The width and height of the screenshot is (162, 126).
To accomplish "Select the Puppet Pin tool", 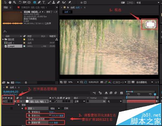I will point(70,2).
